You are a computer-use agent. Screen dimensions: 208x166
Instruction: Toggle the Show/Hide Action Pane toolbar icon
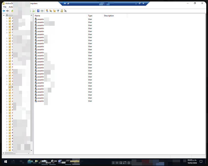[x=42, y=11]
